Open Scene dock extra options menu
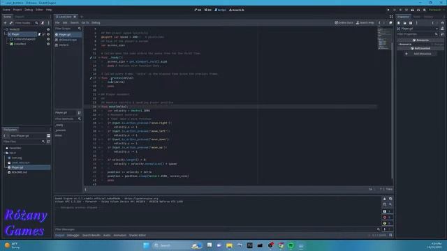447x251 pixels. [x=48, y=23]
